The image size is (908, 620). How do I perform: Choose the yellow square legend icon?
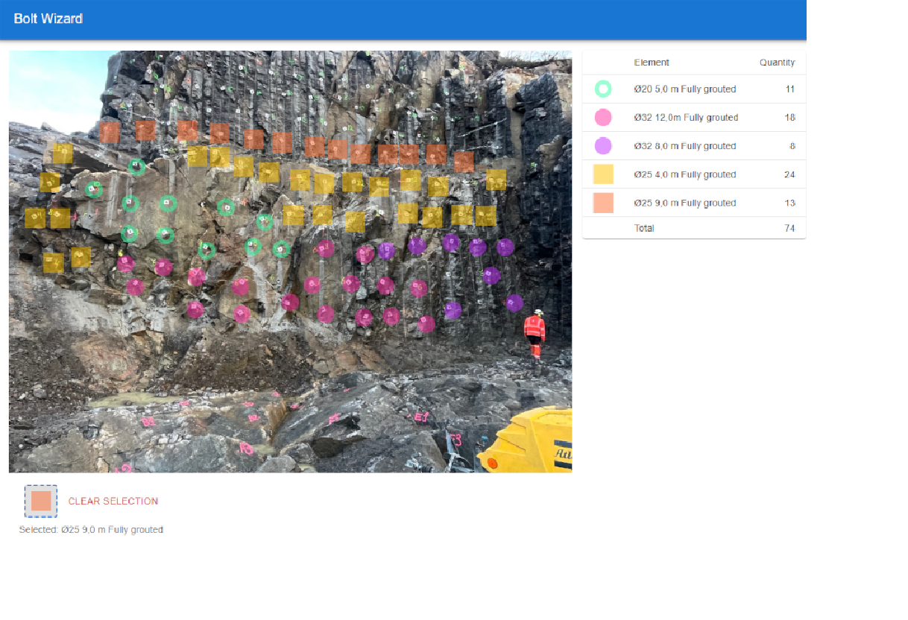pyautogui.click(x=603, y=174)
